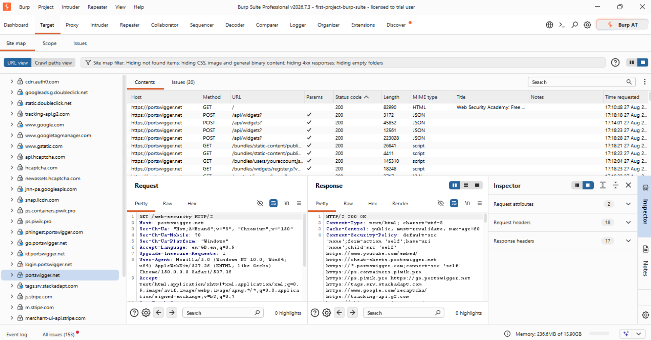
Task: Go to next Request search match
Action: (172, 313)
